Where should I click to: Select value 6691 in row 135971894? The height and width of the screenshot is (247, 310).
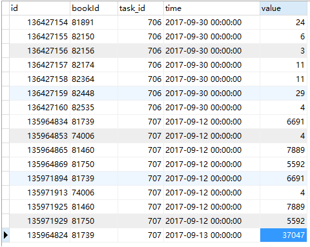click(x=284, y=179)
